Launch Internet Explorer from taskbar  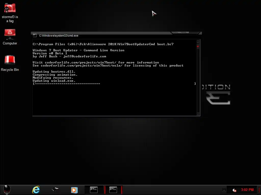(36, 190)
